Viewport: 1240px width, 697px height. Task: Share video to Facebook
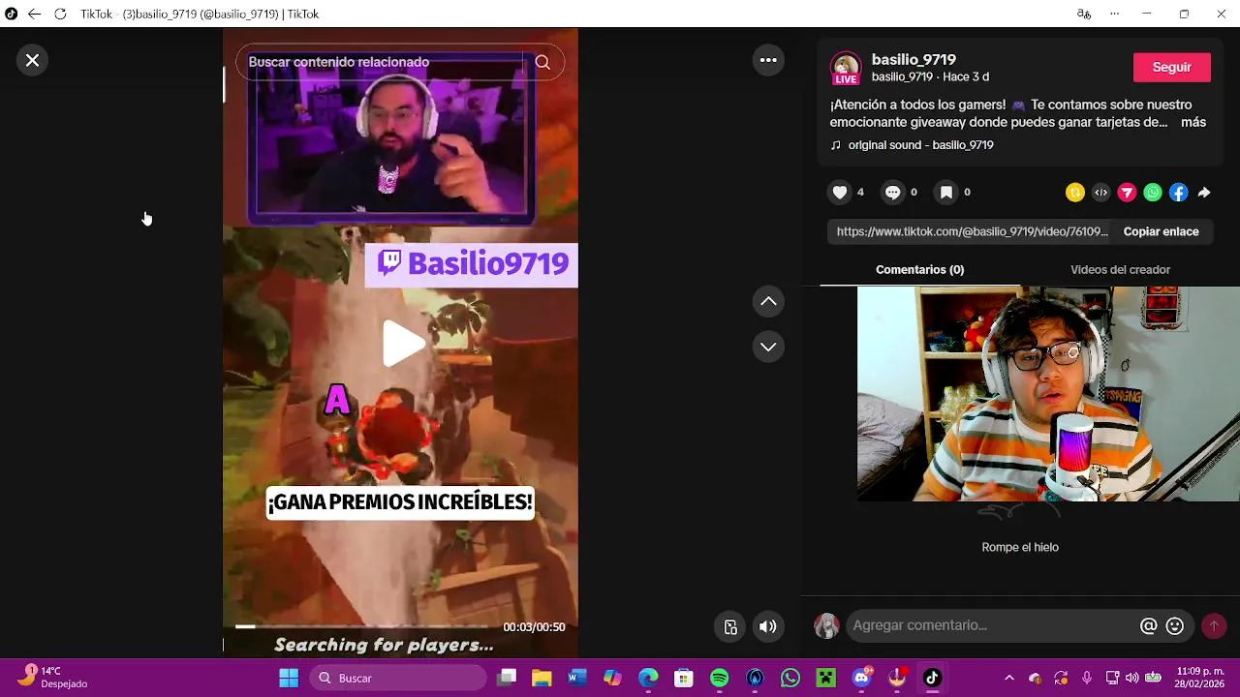tap(1178, 193)
